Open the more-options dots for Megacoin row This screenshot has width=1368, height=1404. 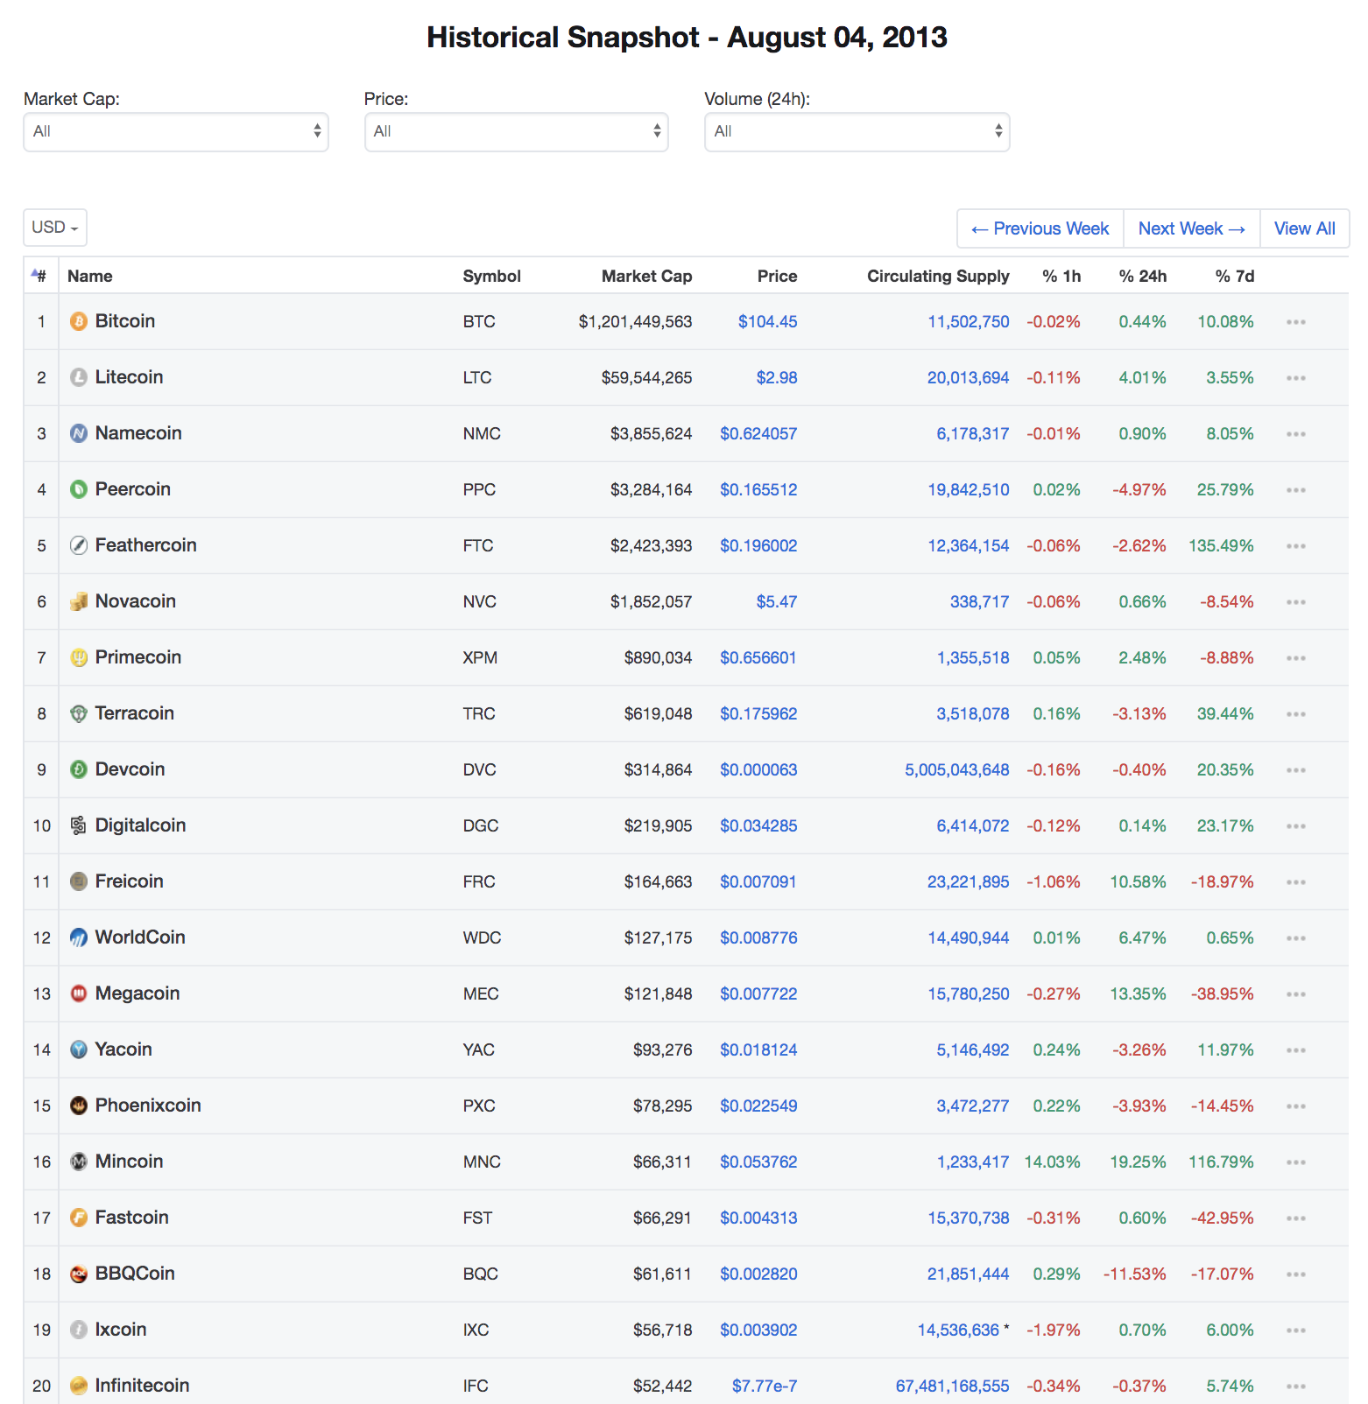click(x=1296, y=994)
